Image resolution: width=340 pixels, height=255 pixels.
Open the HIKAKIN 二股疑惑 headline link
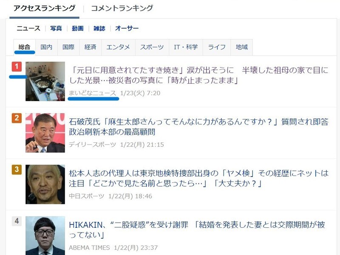click(x=197, y=230)
